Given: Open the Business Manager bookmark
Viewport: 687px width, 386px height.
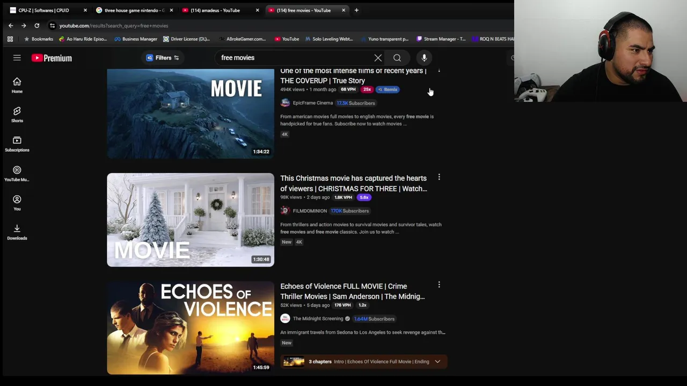Looking at the screenshot, I should [x=136, y=39].
